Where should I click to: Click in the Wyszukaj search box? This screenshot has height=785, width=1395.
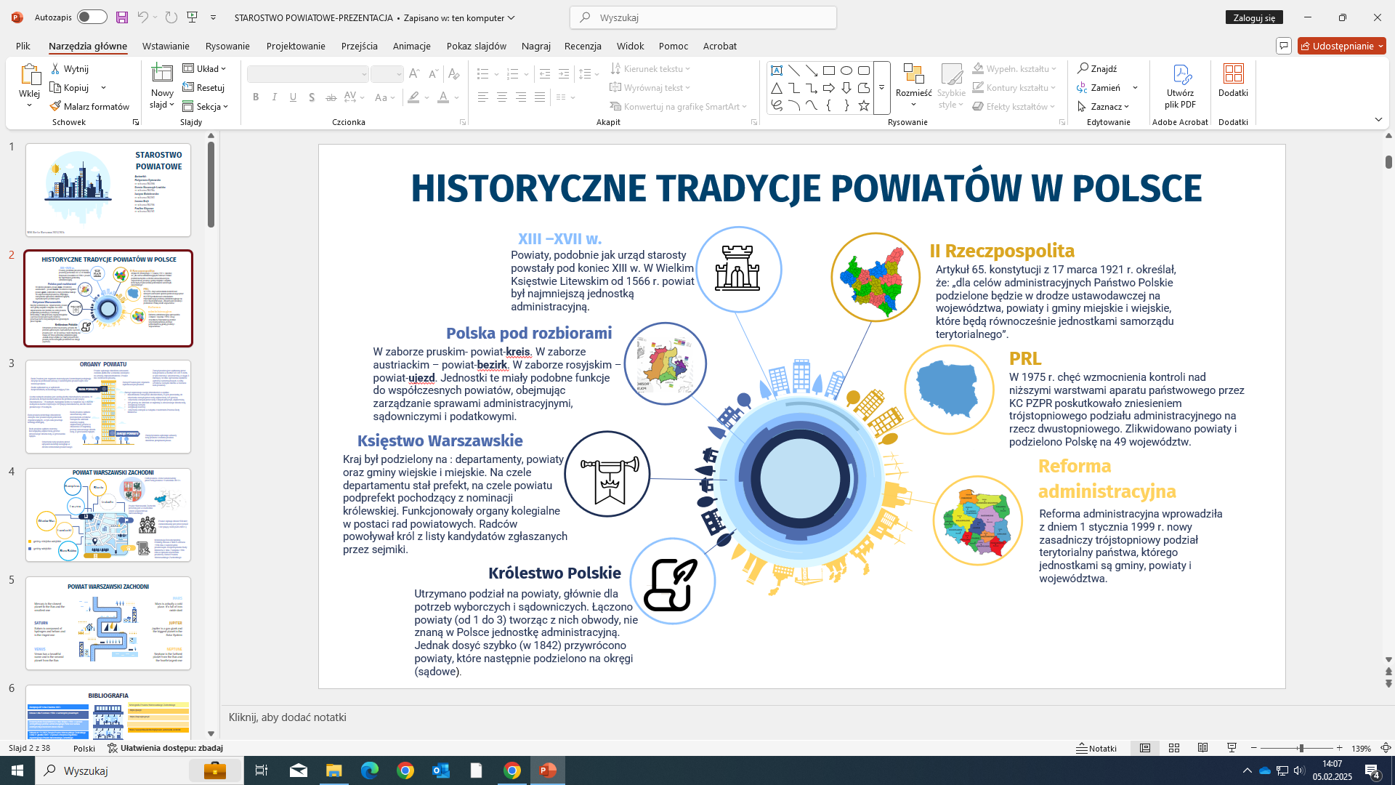pos(703,17)
